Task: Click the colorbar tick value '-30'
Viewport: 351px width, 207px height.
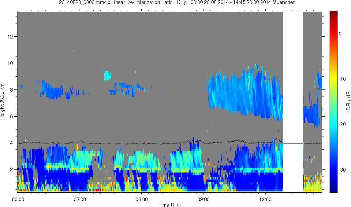Action: tap(342, 170)
